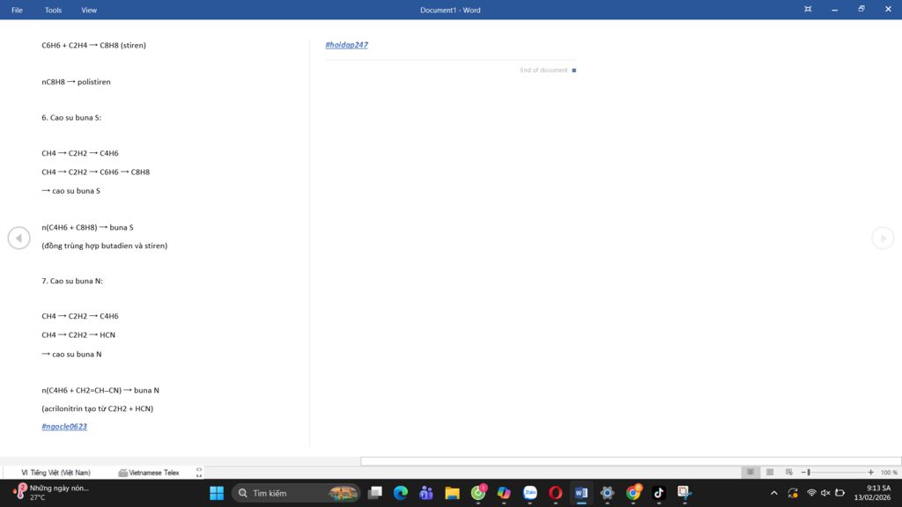Image resolution: width=902 pixels, height=507 pixels.
Task: Open File Explorer on taskbar
Action: [x=452, y=493]
